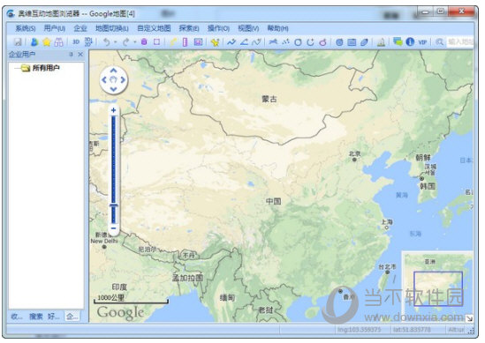Click the circle with plus arc icon

tap(310, 42)
